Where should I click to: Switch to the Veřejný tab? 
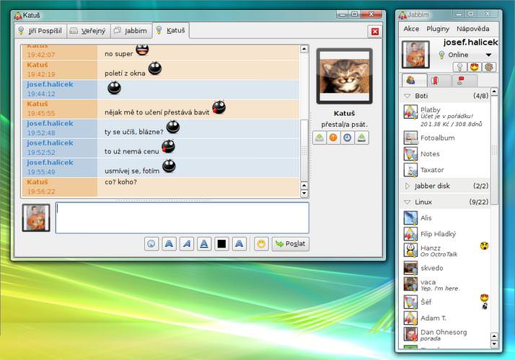coord(89,31)
